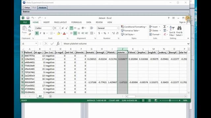Click the Clear eraser icon
The image size is (211, 118).
point(165,34)
